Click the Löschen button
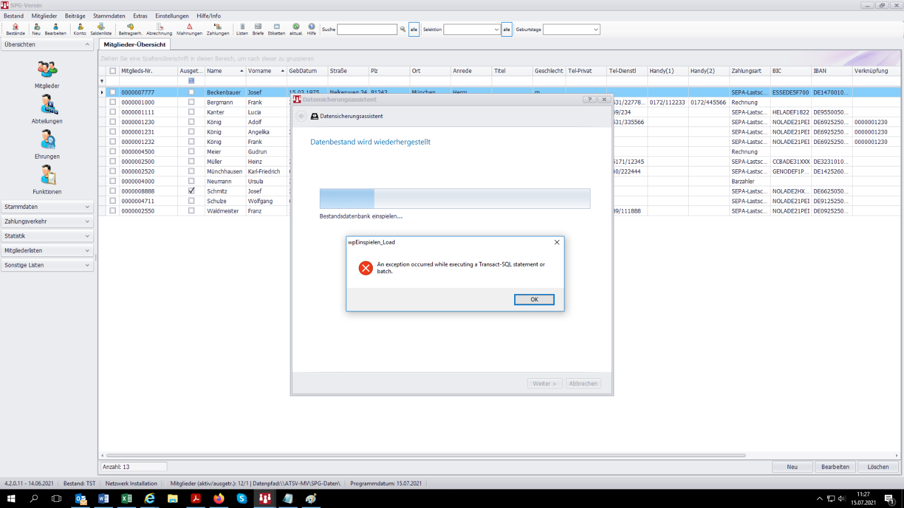The height and width of the screenshot is (508, 904). [877, 467]
